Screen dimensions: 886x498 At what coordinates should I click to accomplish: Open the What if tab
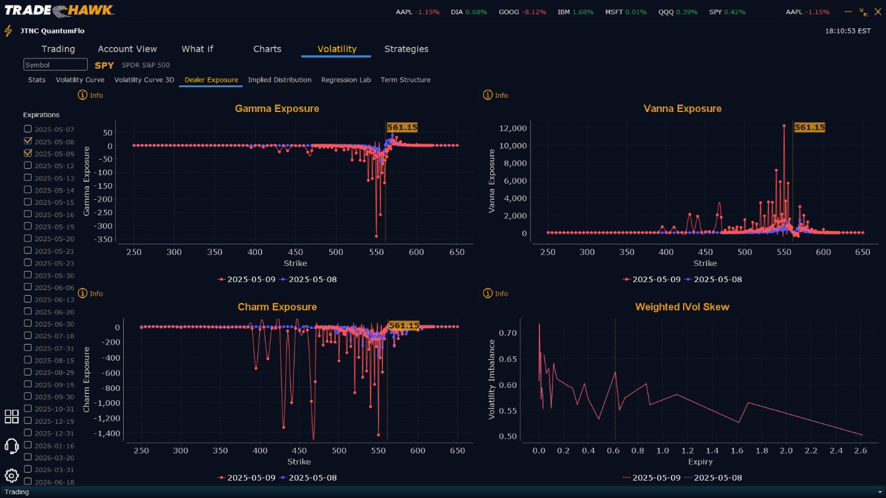click(x=197, y=49)
